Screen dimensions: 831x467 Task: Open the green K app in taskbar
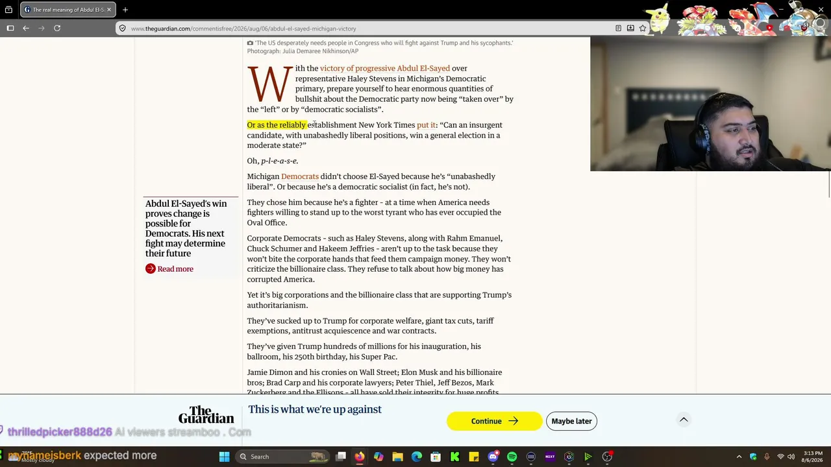455,457
